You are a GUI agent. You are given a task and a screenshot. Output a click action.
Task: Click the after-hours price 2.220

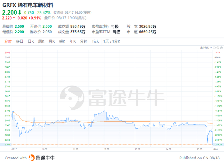click(7, 18)
